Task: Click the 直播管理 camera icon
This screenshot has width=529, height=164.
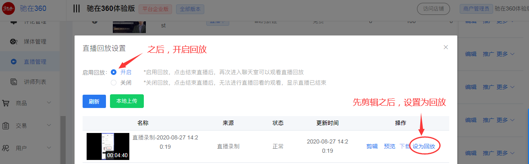Action: 14,62
